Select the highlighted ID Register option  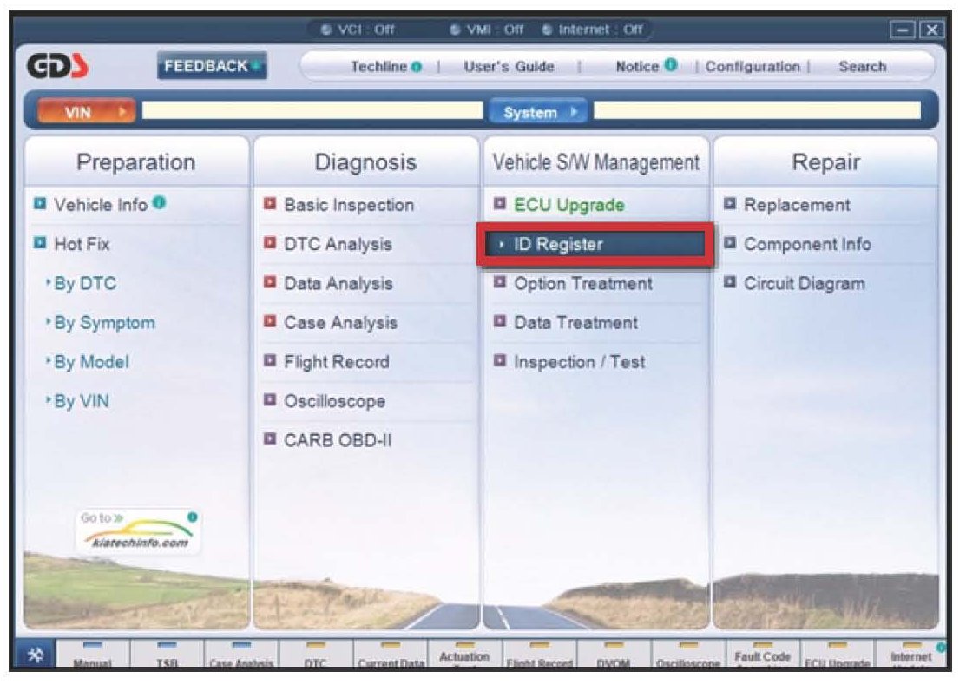(595, 245)
